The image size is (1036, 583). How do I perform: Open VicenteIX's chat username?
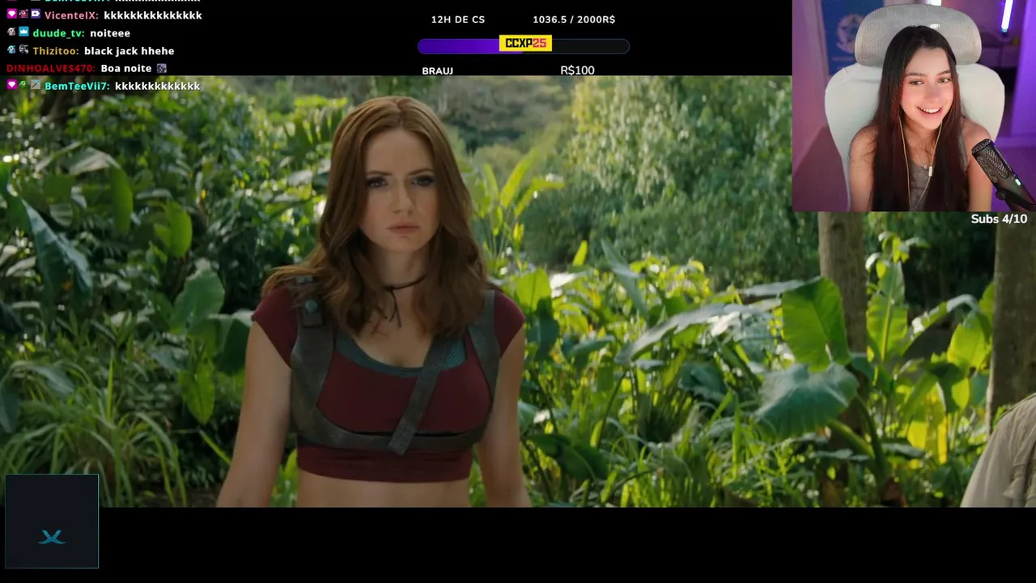[71, 15]
